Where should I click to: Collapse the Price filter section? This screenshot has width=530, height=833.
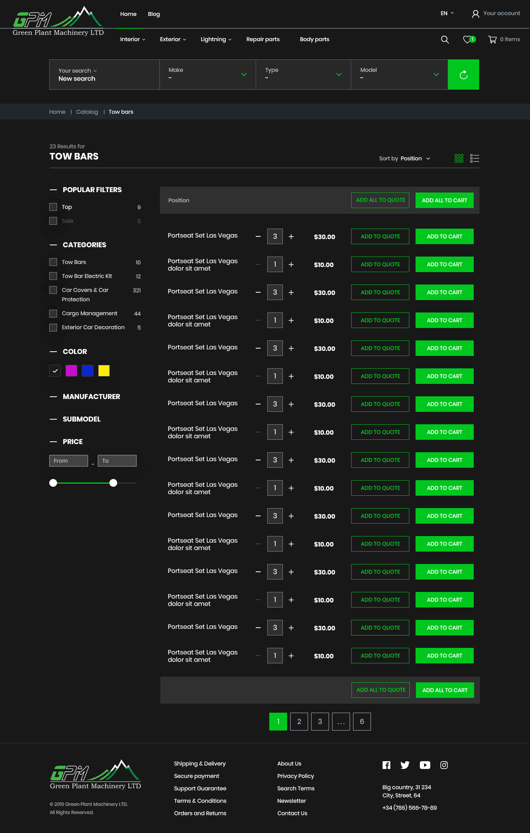53,442
